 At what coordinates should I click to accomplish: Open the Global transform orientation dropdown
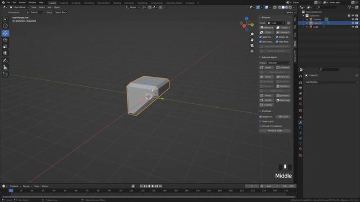133,7
